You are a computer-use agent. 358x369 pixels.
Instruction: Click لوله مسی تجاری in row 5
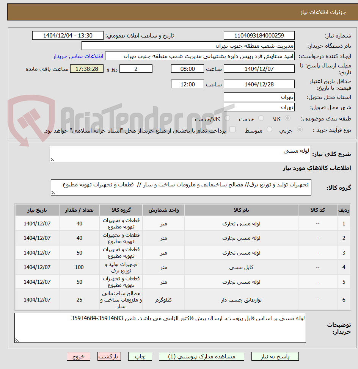[x=242, y=282]
